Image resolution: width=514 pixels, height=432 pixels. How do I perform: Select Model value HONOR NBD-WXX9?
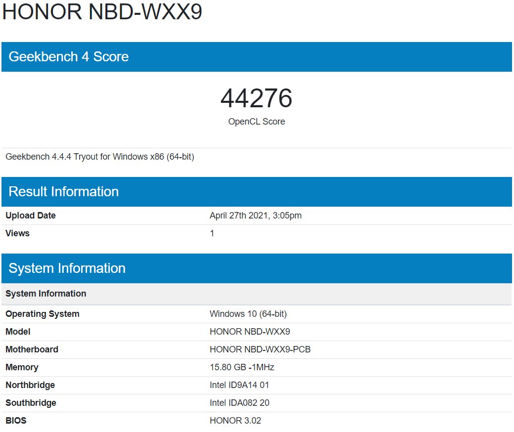pos(250,332)
